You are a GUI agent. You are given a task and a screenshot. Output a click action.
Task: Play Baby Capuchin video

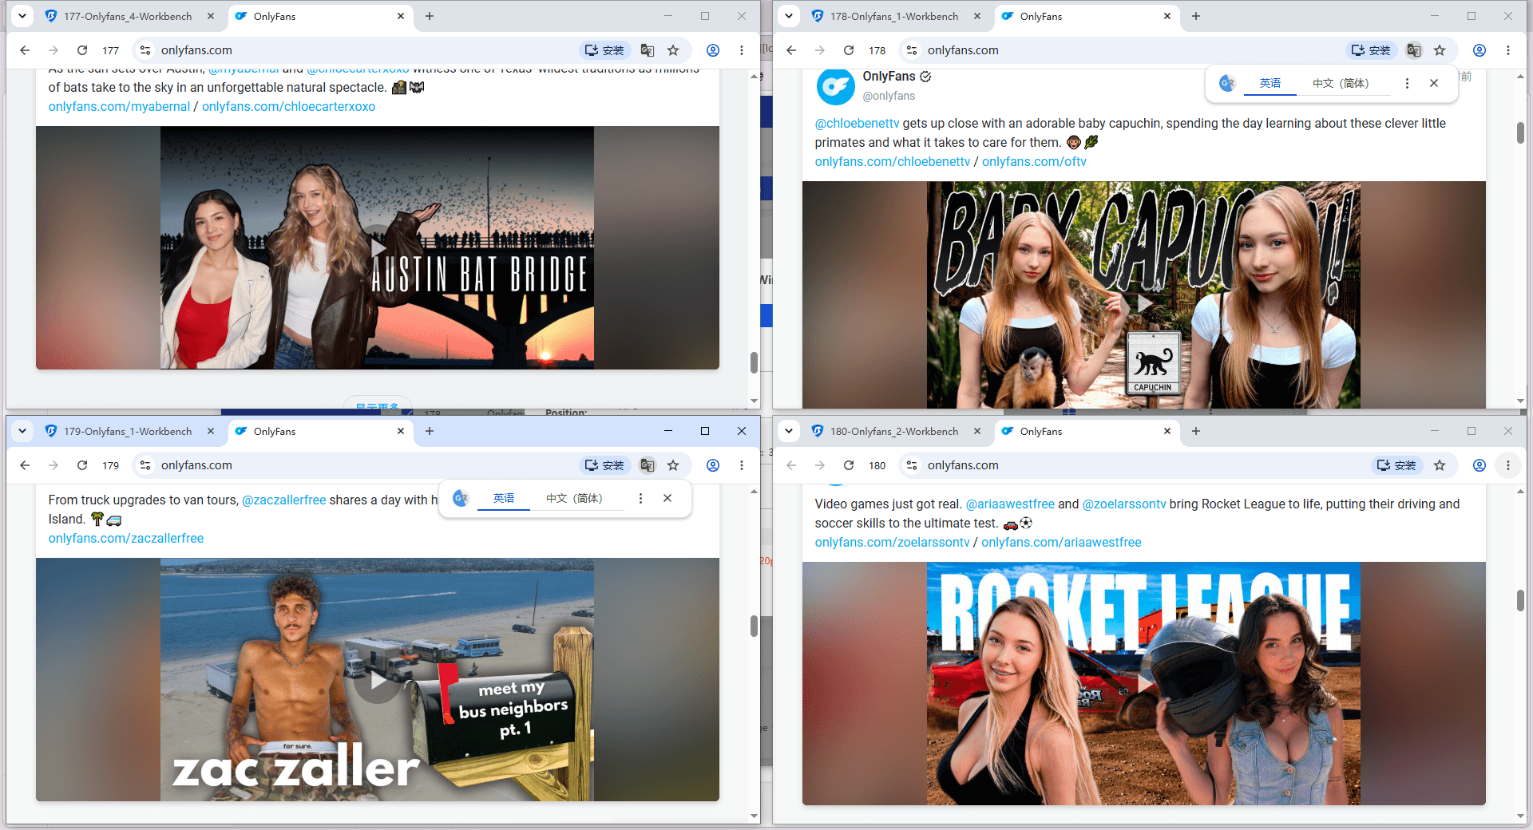[x=1143, y=303]
